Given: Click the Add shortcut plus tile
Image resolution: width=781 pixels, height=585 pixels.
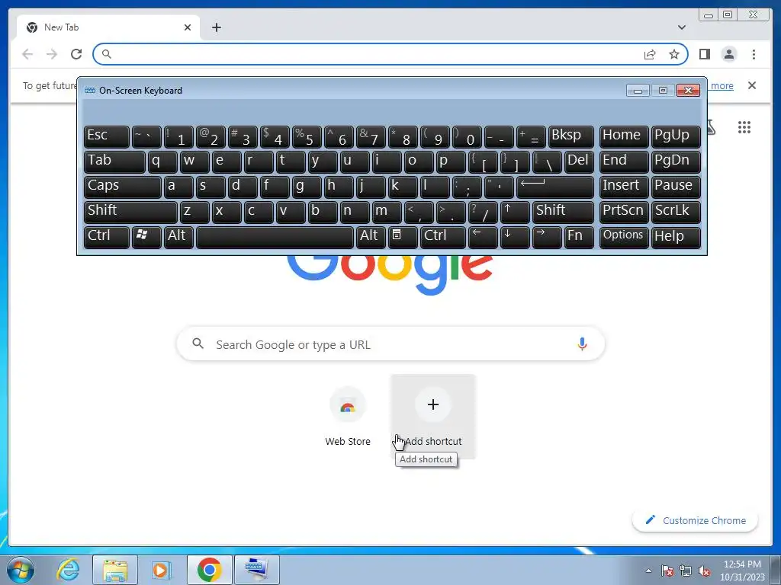Looking at the screenshot, I should tap(433, 417).
